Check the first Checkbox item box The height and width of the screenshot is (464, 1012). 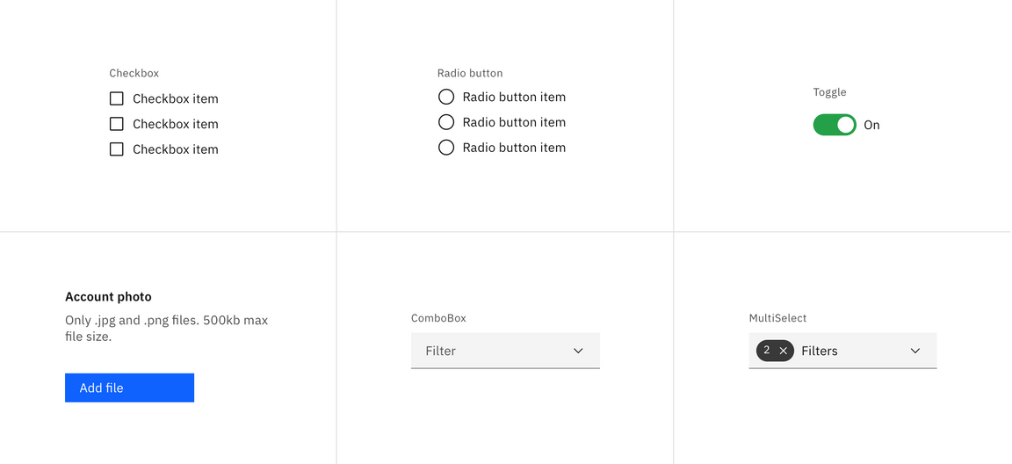pos(117,98)
